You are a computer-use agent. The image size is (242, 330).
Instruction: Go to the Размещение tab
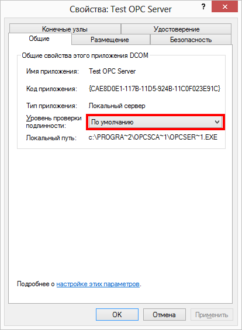tap(110, 40)
